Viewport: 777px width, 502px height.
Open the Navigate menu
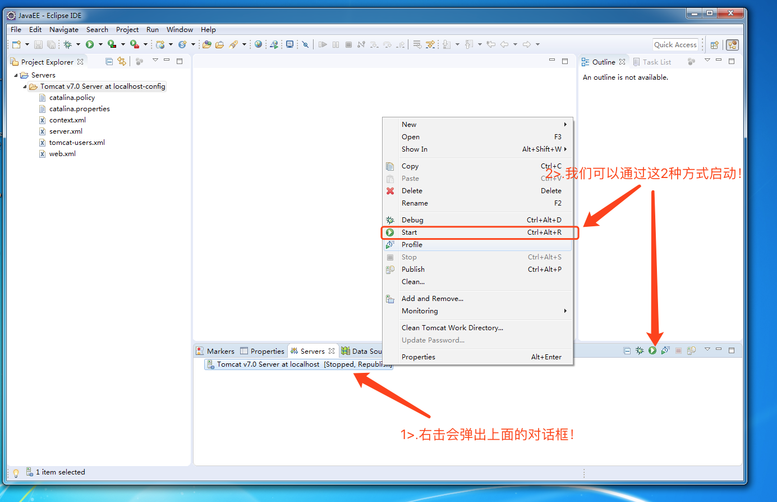(x=64, y=30)
